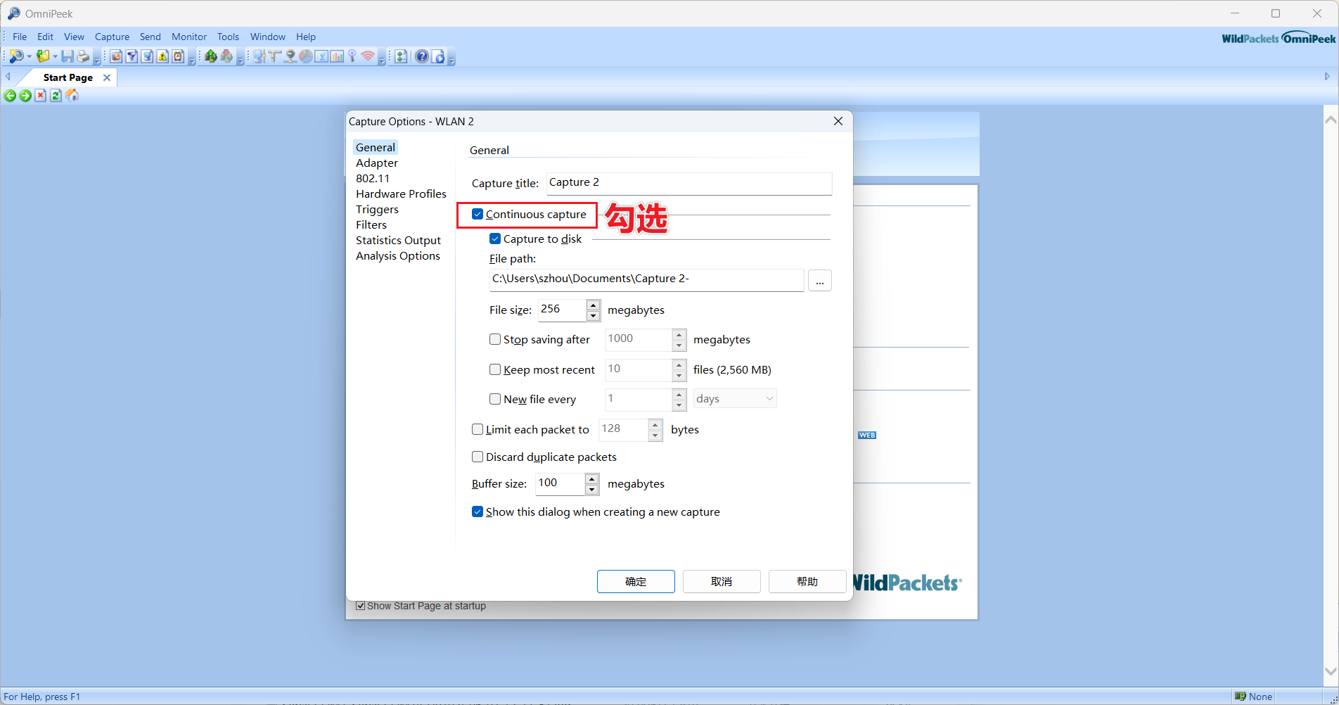Image resolution: width=1339 pixels, height=705 pixels.
Task: Click the green Back navigation arrow
Action: click(x=10, y=96)
